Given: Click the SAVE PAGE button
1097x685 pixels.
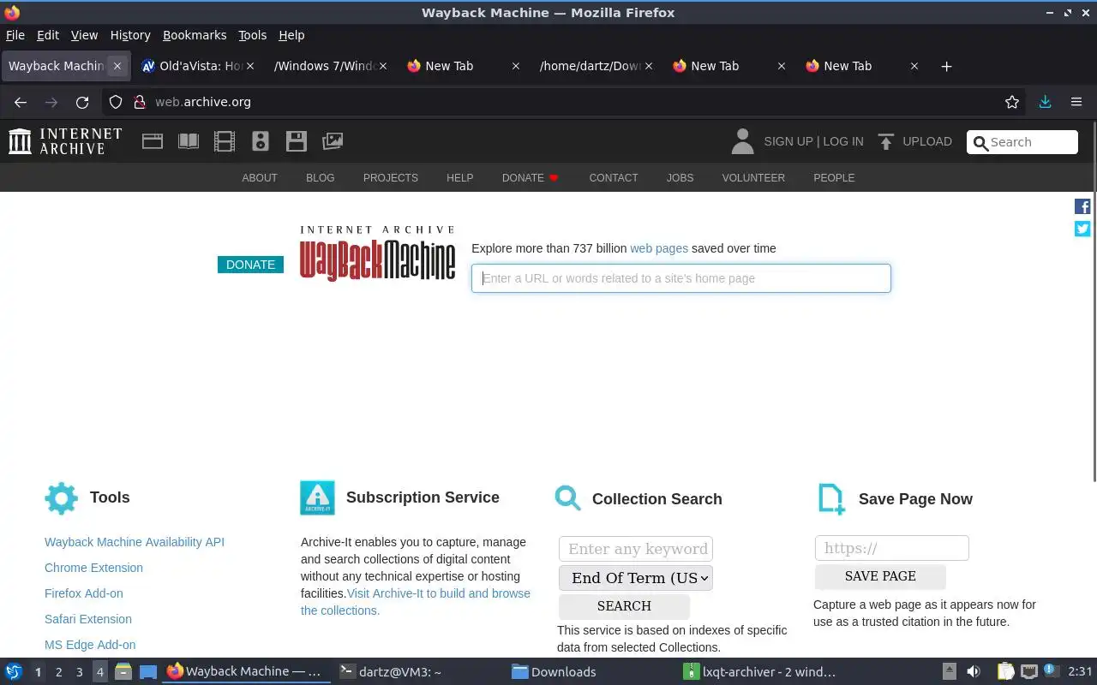Looking at the screenshot, I should pyautogui.click(x=880, y=576).
